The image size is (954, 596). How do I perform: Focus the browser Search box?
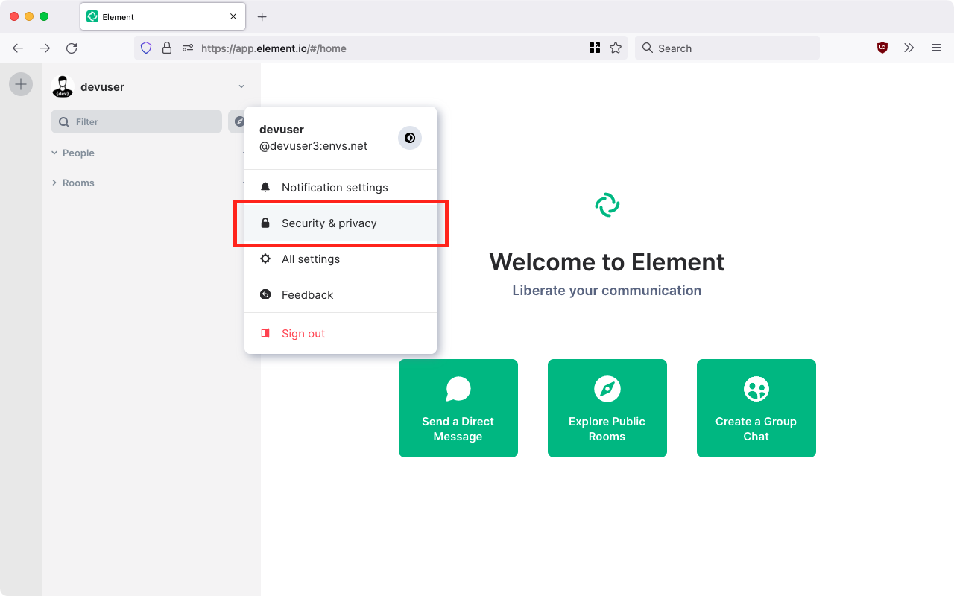pos(727,48)
